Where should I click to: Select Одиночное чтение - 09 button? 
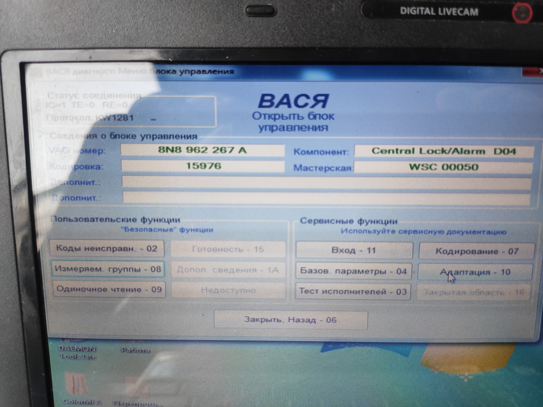click(x=109, y=289)
